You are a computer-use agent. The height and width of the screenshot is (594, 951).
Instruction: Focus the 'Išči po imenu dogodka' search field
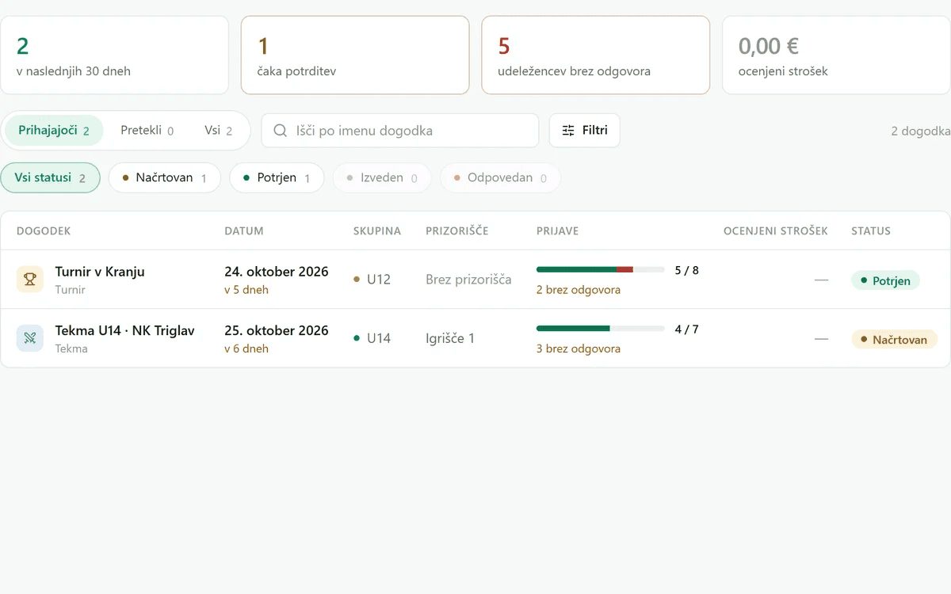click(x=400, y=131)
